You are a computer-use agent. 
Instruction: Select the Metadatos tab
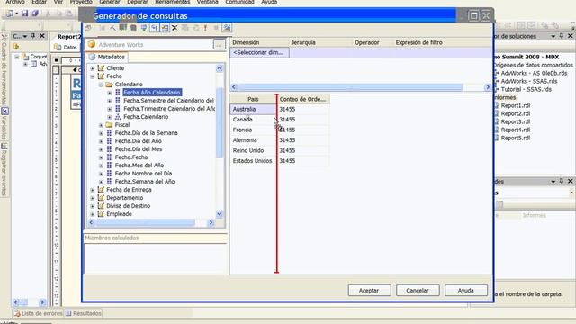107,57
